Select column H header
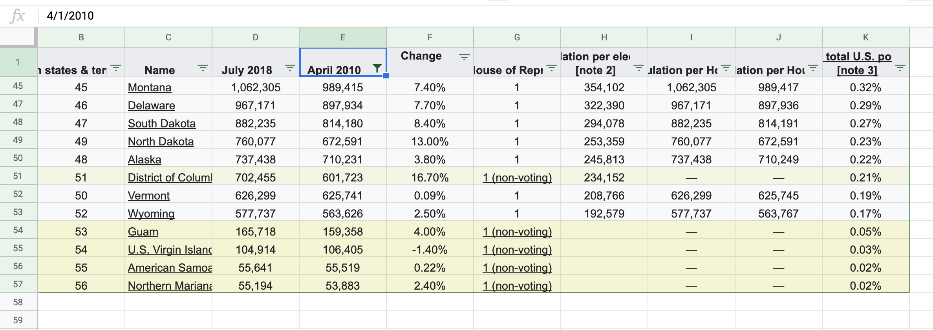933x330 pixels. [x=604, y=37]
